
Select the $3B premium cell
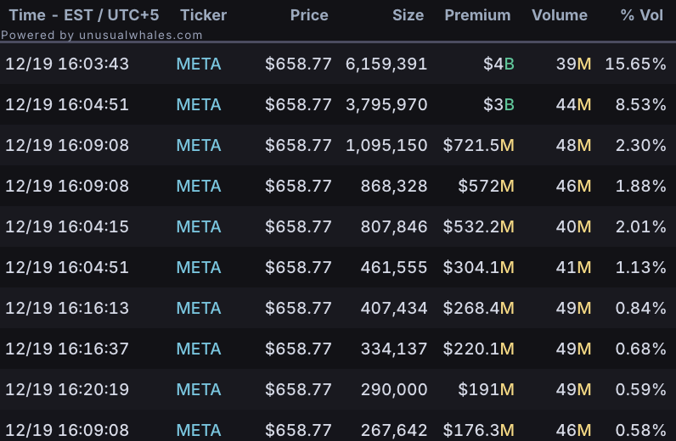[x=499, y=104]
